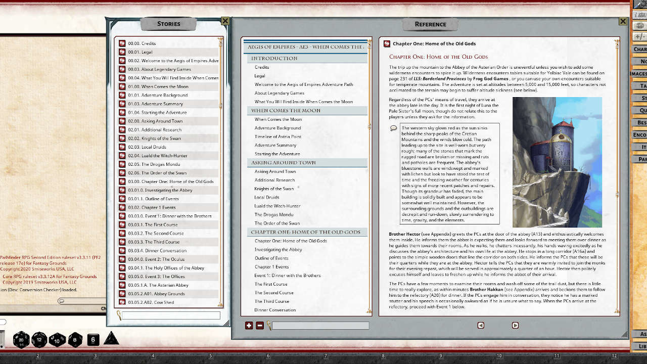Image resolution: width=647 pixels, height=364 pixels.
Task: Click the Reference index scrollbar
Action: tap(370, 176)
